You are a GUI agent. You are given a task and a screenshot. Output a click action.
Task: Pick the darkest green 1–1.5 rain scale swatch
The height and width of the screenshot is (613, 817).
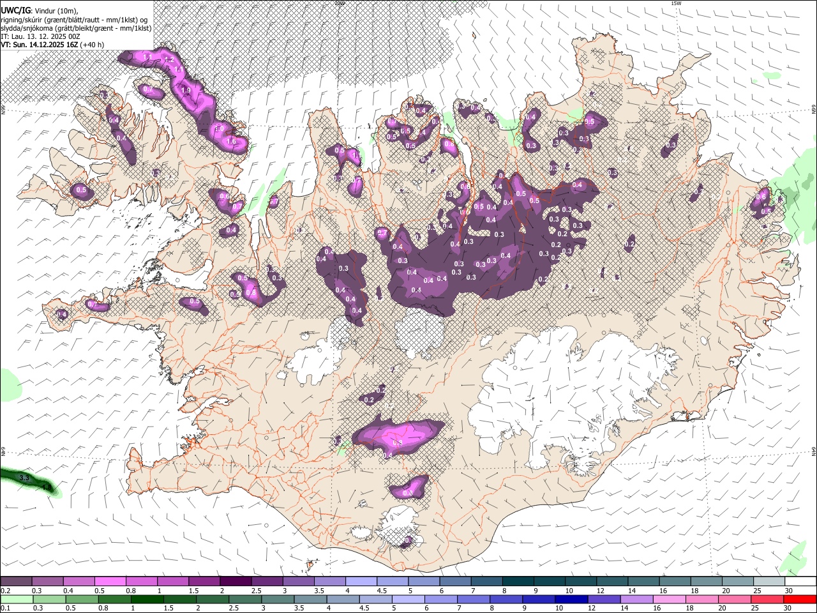[147, 600]
